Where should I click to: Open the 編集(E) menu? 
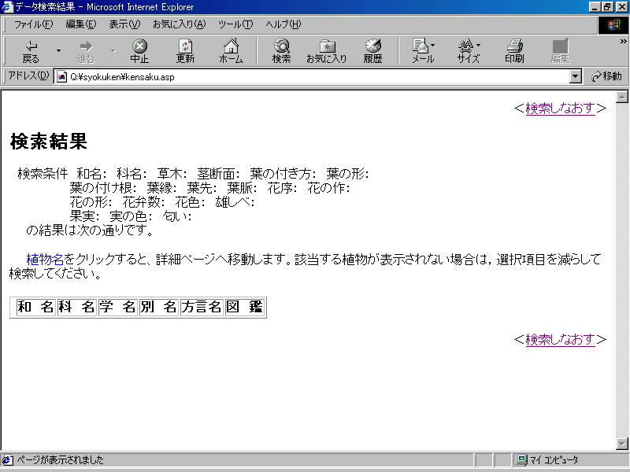click(81, 24)
